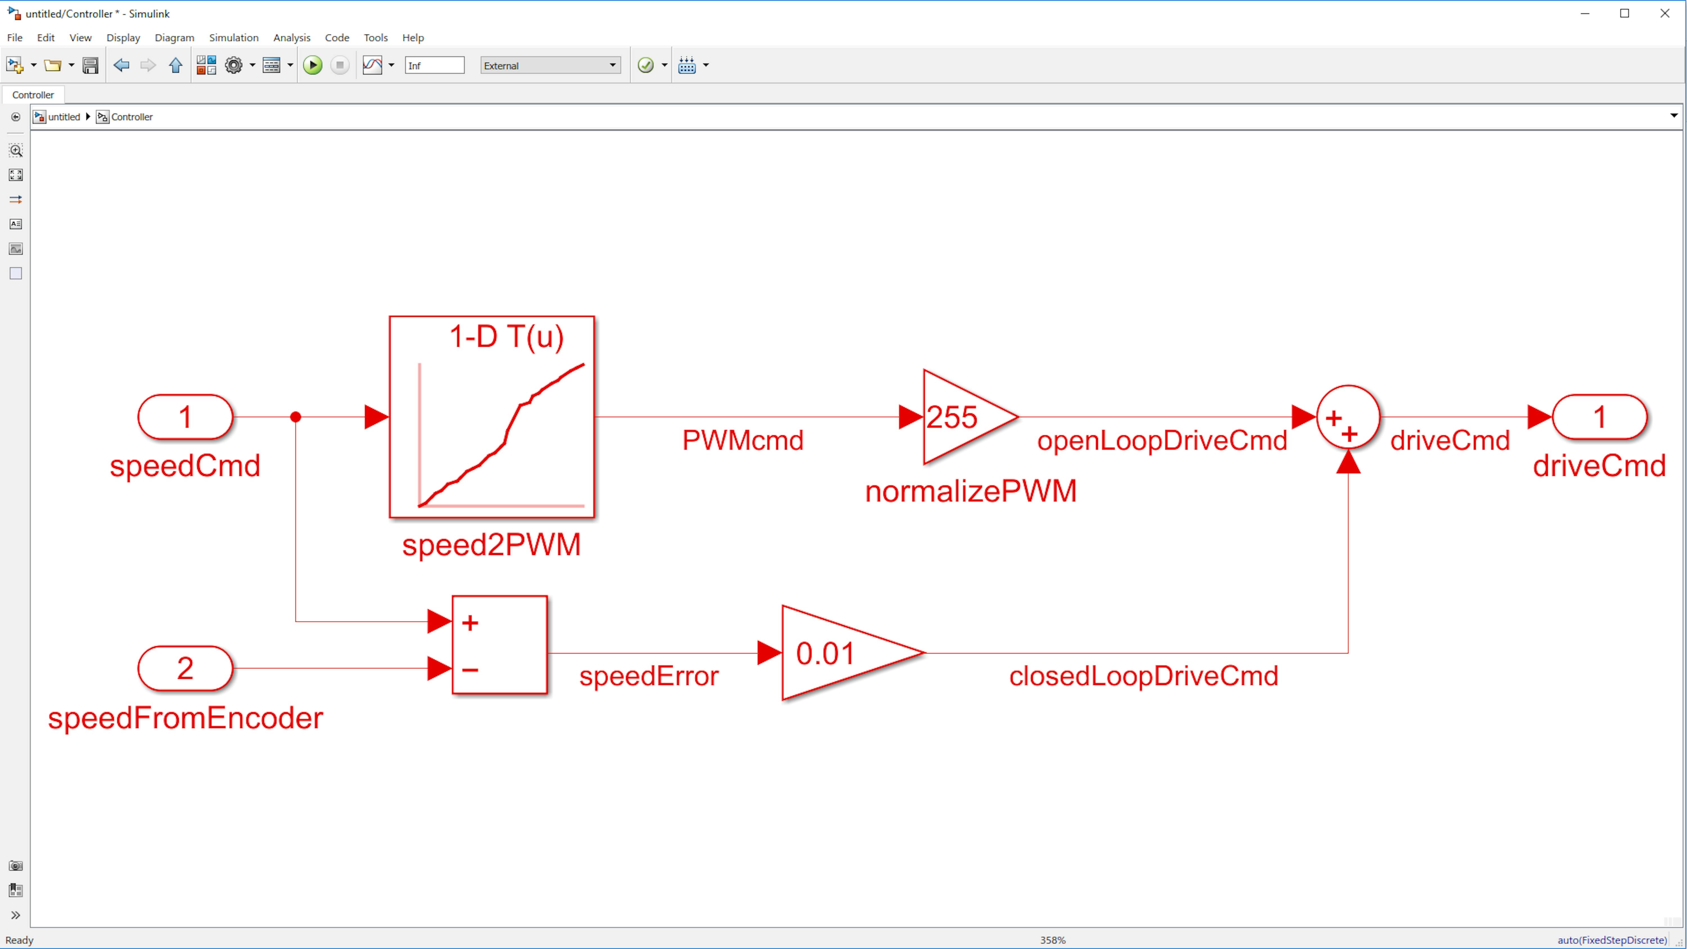Click the Open folder toolbar icon
1687x949 pixels.
click(x=52, y=65)
